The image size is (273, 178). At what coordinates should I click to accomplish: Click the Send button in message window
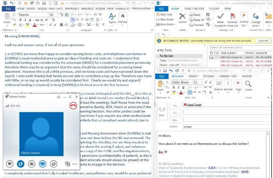tap(161, 111)
